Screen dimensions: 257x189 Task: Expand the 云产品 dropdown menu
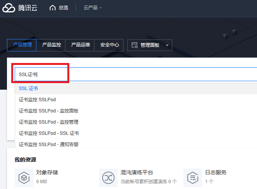coord(93,8)
